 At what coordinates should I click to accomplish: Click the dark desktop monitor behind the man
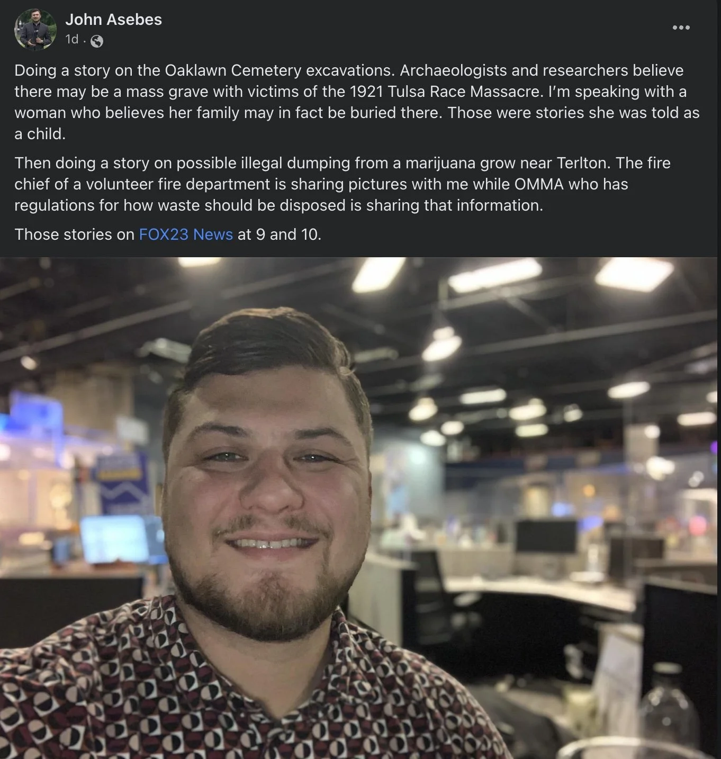coord(546,537)
